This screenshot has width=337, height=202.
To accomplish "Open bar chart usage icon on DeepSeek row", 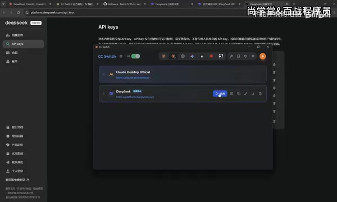I will tap(253, 94).
